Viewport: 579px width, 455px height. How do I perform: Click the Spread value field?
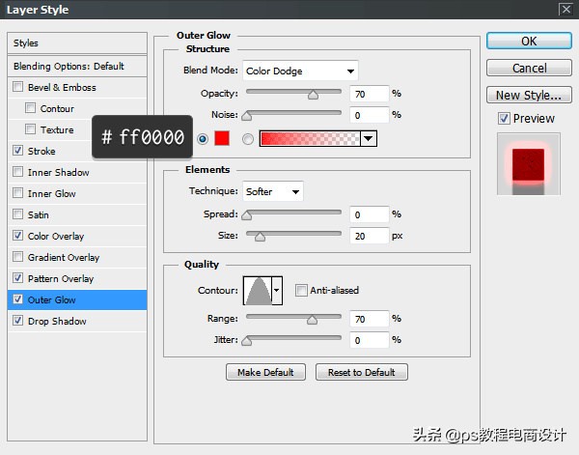(x=370, y=214)
